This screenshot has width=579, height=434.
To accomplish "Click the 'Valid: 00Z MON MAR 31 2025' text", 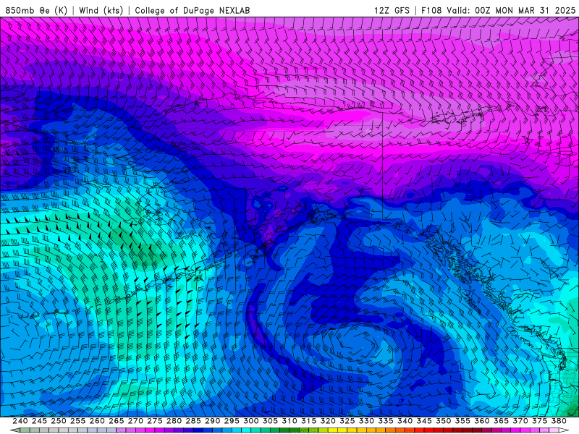I will pos(511,10).
